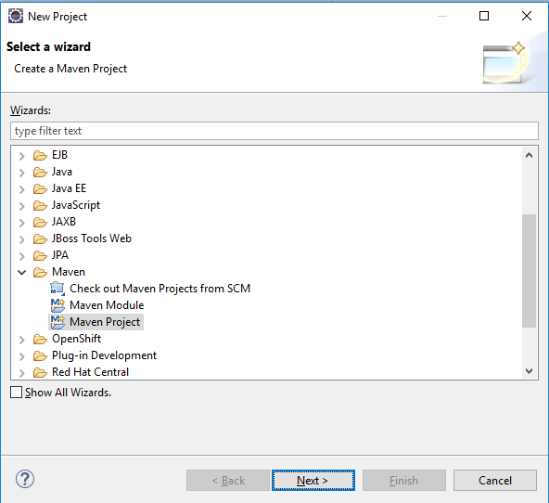549x503 pixels.
Task: Click the Eclipse icon in the title bar
Action: (16, 16)
